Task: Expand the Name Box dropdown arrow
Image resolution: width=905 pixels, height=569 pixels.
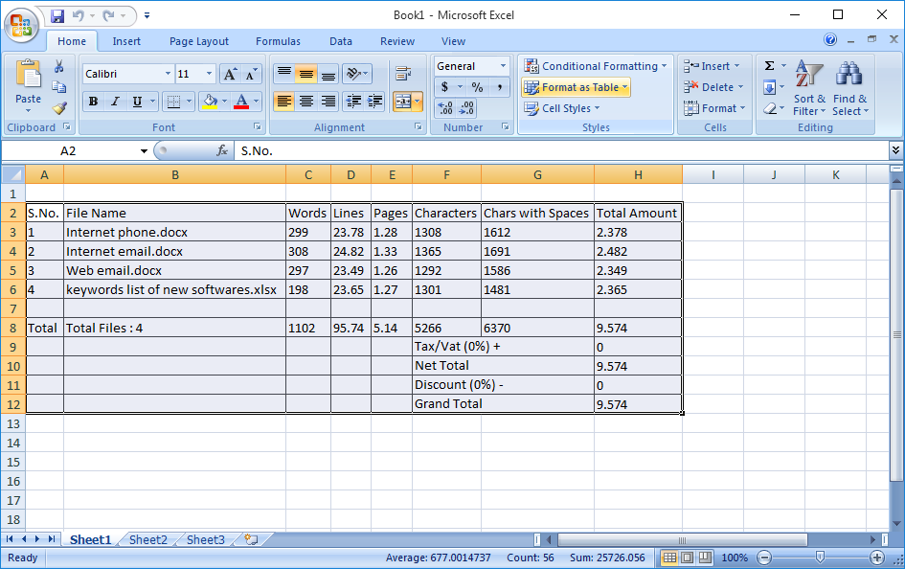Action: coord(144,151)
